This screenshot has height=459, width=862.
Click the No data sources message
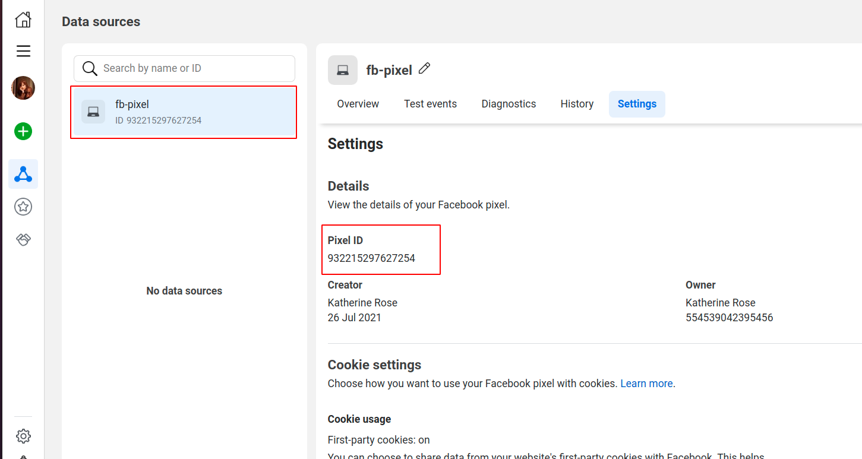pos(184,291)
